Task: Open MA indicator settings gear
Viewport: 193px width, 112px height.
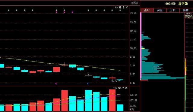Action: [120, 8]
